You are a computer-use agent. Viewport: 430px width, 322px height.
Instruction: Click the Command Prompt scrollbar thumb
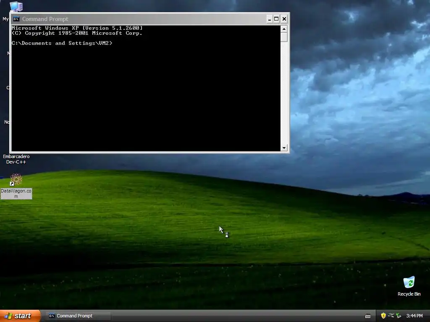pyautogui.click(x=284, y=37)
